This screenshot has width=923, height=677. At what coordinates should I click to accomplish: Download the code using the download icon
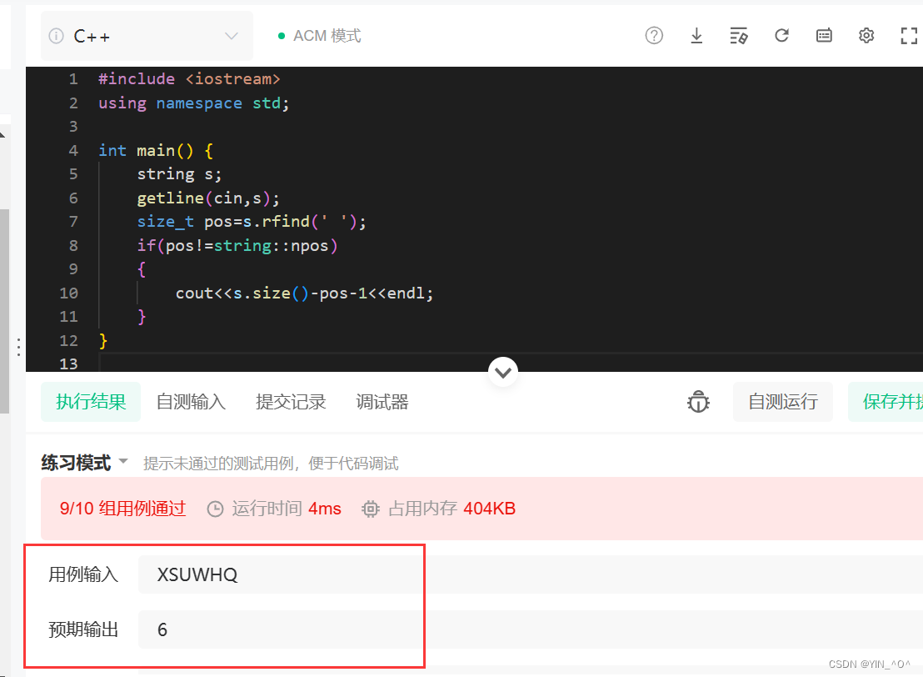point(696,35)
